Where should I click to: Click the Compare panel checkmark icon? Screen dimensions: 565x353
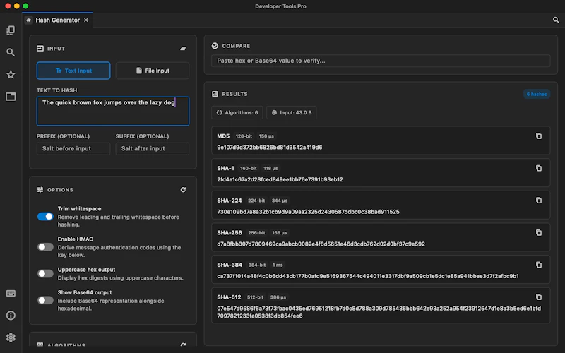click(215, 46)
